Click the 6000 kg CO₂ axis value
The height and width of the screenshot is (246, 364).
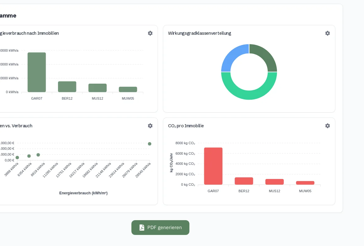pyautogui.click(x=185, y=153)
